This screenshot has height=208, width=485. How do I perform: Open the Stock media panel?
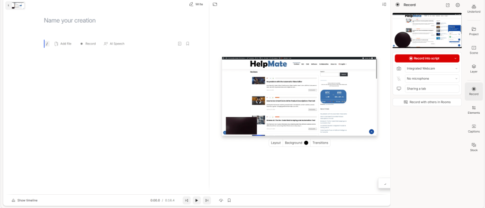tap(474, 147)
